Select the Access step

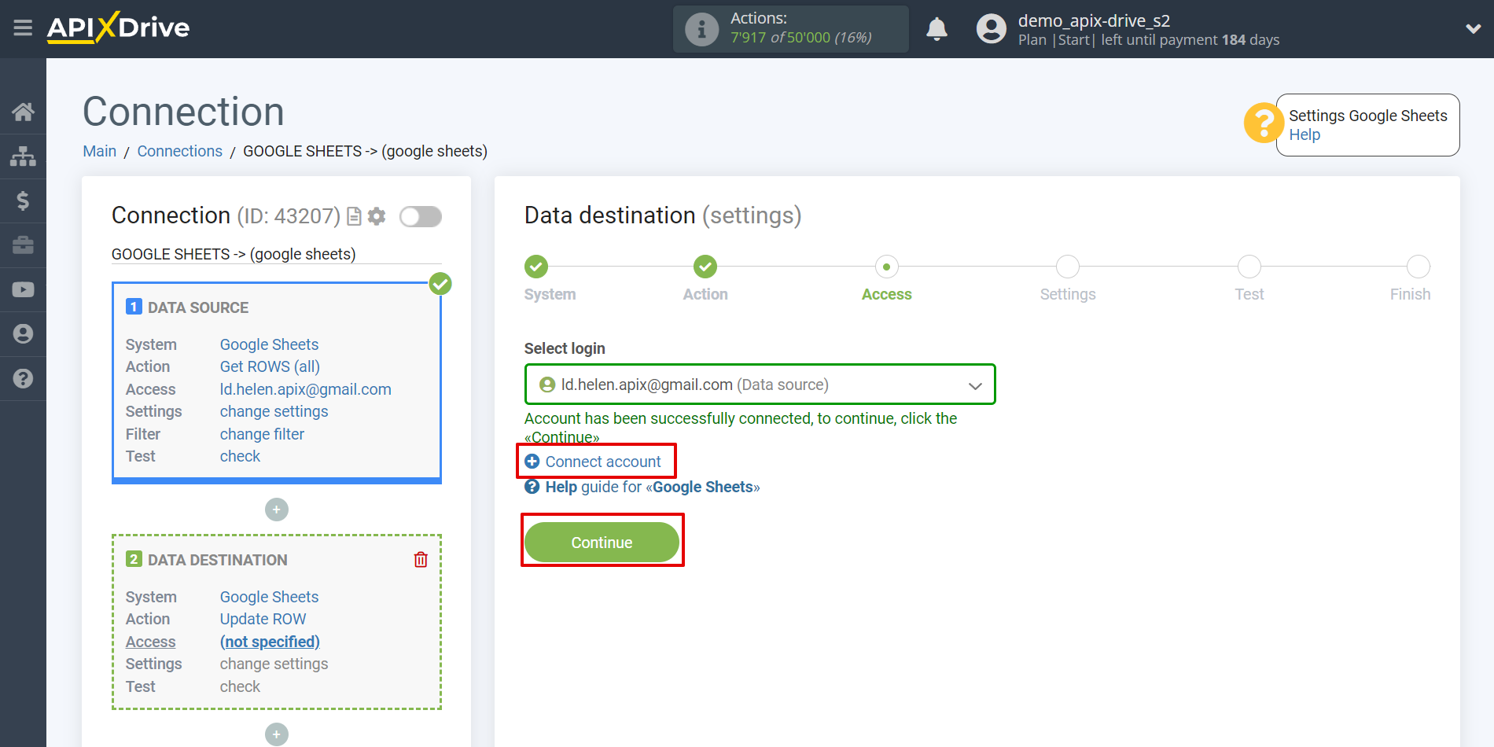point(886,267)
